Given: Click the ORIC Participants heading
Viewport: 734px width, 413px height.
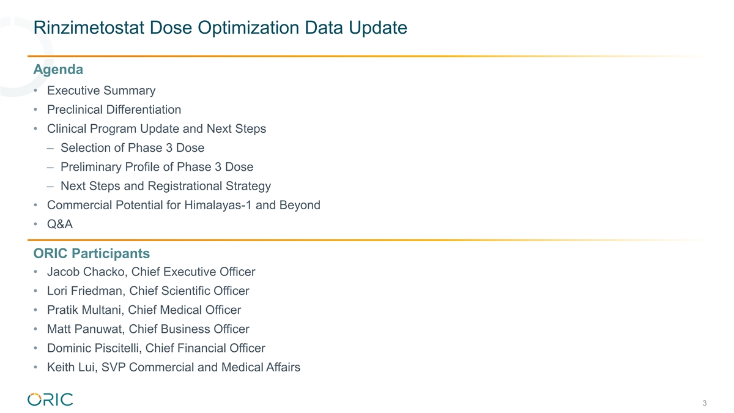Looking at the screenshot, I should pyautogui.click(x=92, y=253).
